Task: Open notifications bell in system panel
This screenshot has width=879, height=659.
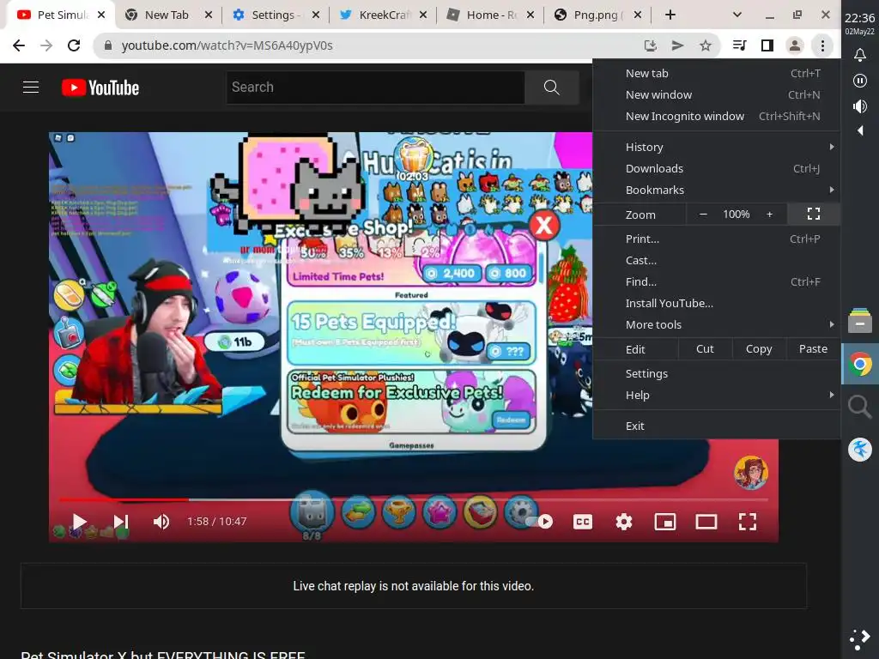Action: pos(860,55)
